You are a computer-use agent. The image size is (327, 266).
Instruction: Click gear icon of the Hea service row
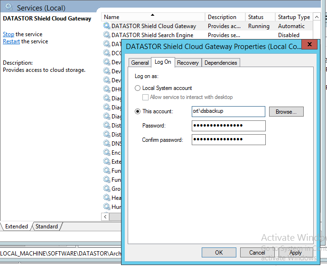(x=107, y=197)
